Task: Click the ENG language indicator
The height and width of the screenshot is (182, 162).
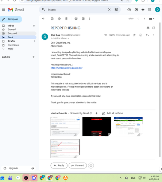Action: (x=133, y=178)
